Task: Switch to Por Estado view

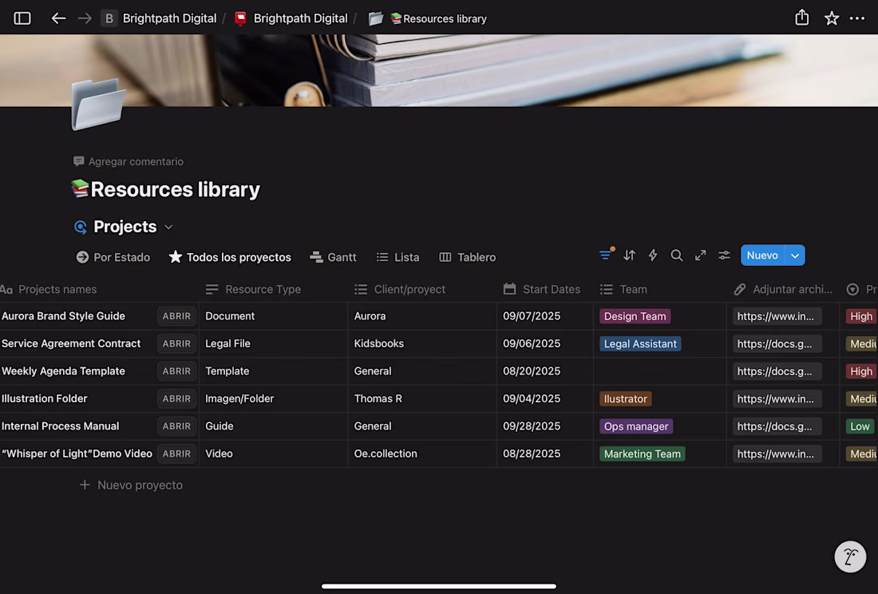Action: [x=113, y=257]
